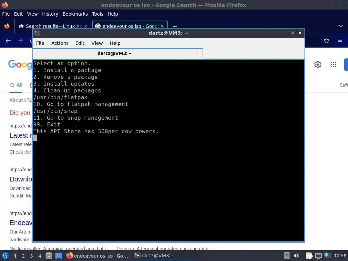348x261 pixels.
Task: Activate dartz@VM3 terminal taskbar entry
Action: tap(166, 256)
